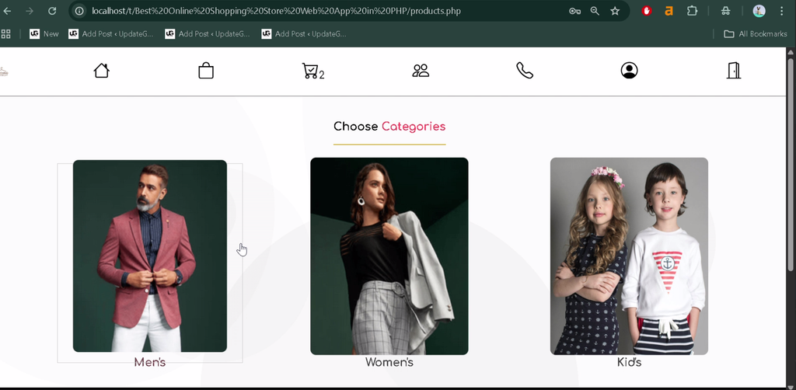Open the first 'Add Post ‹ UpdateG...' bookmark
This screenshot has height=390, width=796.
tap(110, 34)
